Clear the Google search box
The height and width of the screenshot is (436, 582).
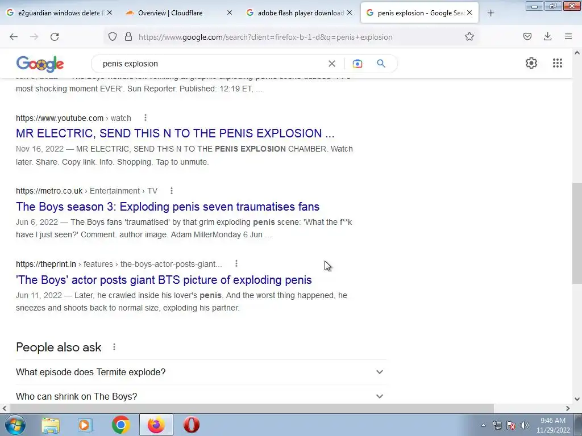332,64
